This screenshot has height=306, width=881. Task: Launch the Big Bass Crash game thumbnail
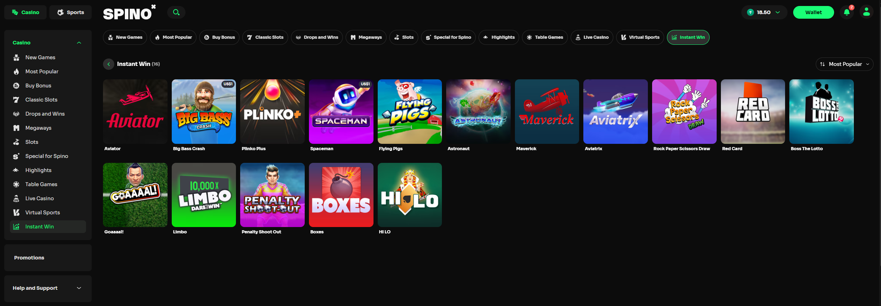tap(204, 111)
